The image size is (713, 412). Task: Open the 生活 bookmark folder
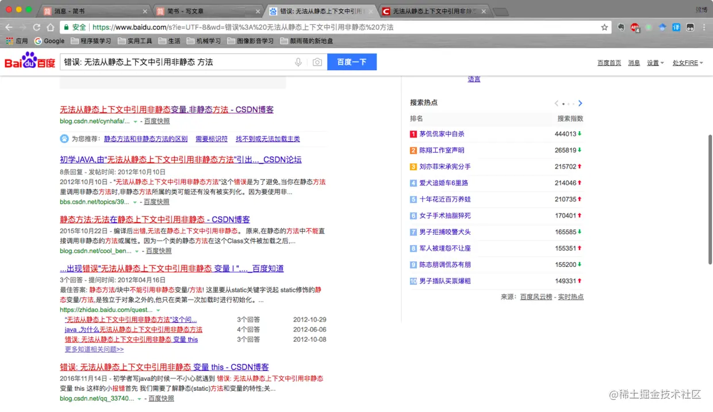[x=169, y=41]
